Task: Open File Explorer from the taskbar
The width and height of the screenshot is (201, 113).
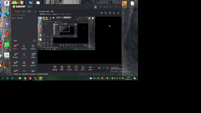Action: (20, 78)
